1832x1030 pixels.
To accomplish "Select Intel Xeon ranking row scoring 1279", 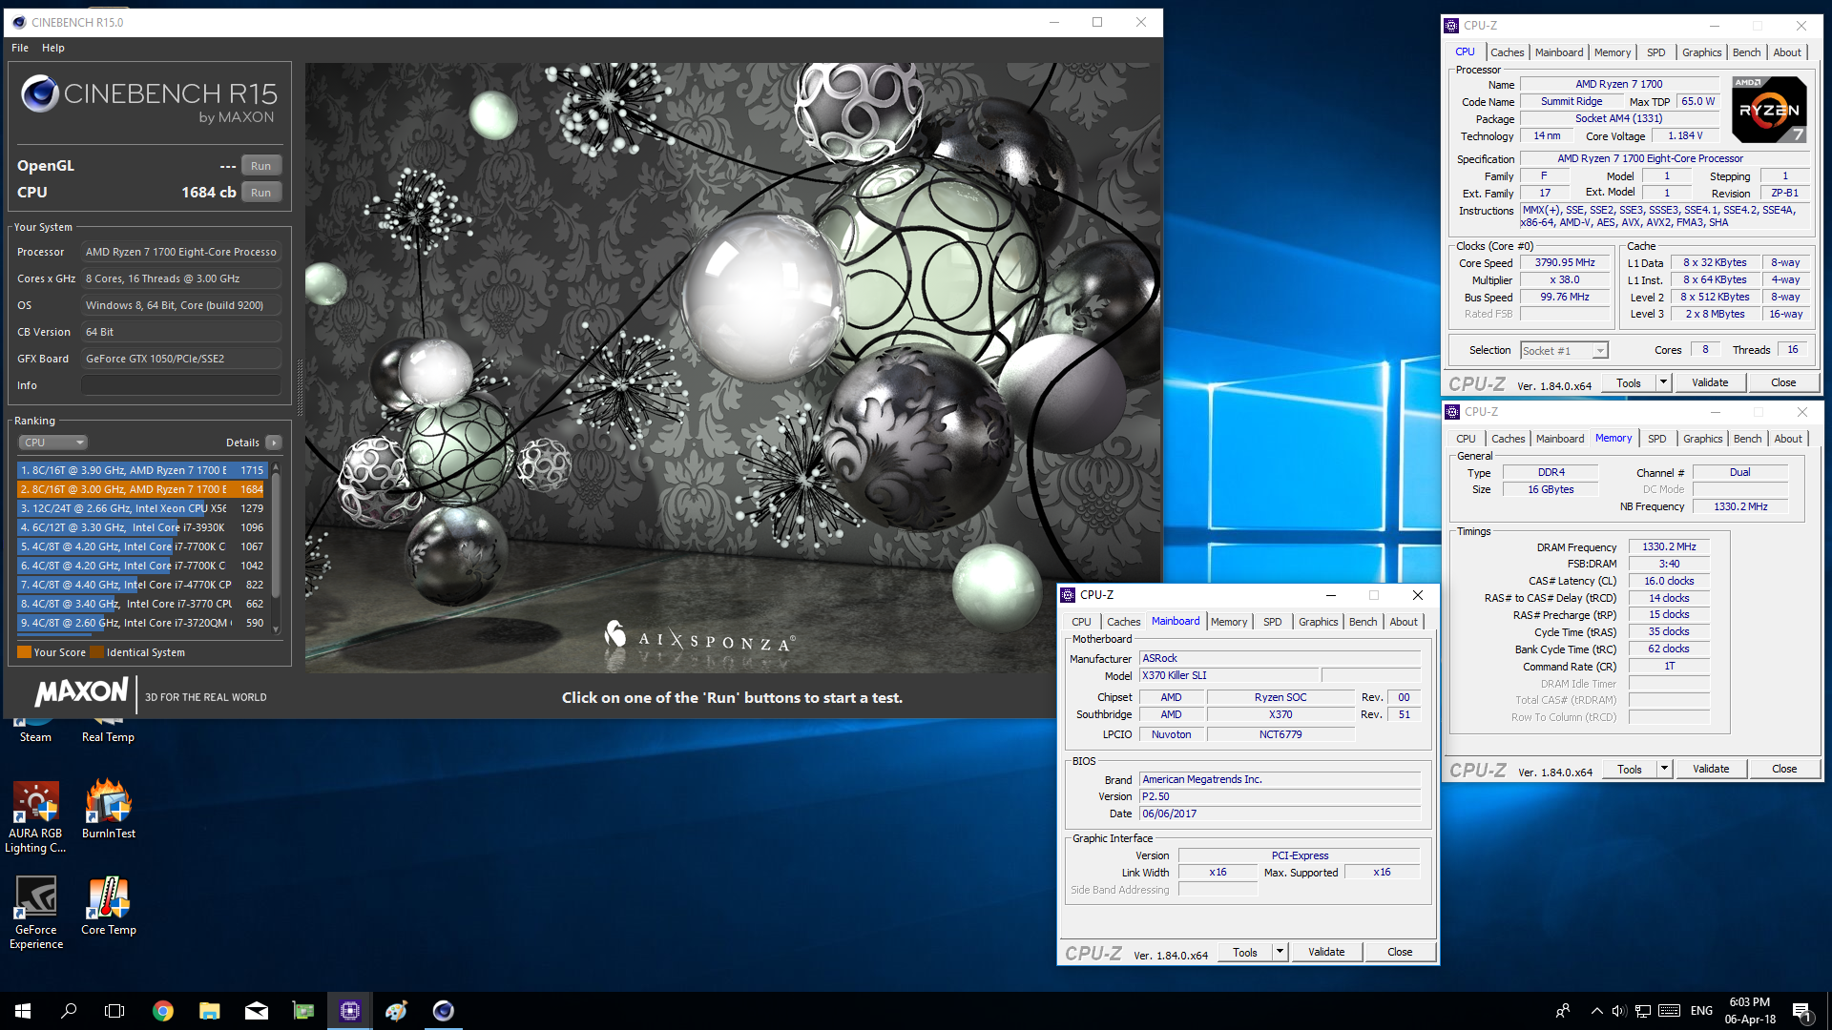I will [x=142, y=508].
